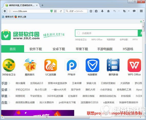This screenshot has height=120, width=146.
Task: Open the 微信朋友圈生成器 link
Action: click(x=25, y=102)
